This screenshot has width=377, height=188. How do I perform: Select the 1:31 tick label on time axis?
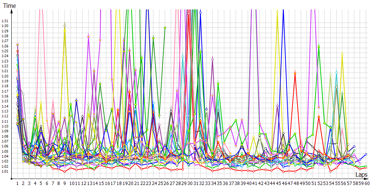click(x=5, y=21)
